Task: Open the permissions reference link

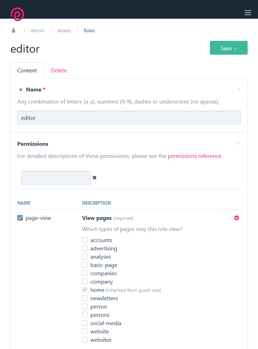Action: pos(194,156)
